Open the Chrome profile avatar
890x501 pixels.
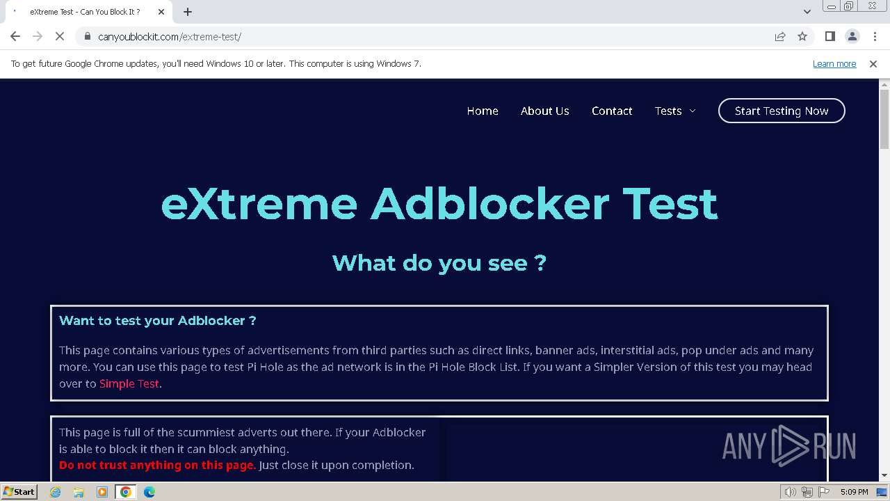point(852,36)
